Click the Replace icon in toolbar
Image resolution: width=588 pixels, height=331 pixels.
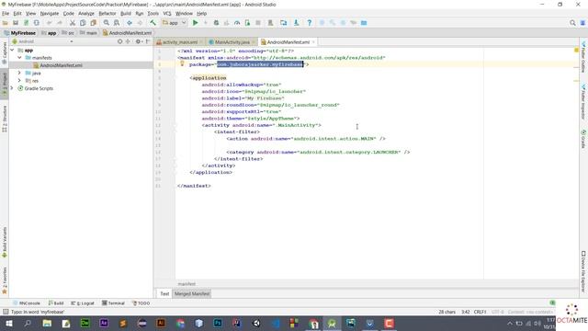click(117, 23)
